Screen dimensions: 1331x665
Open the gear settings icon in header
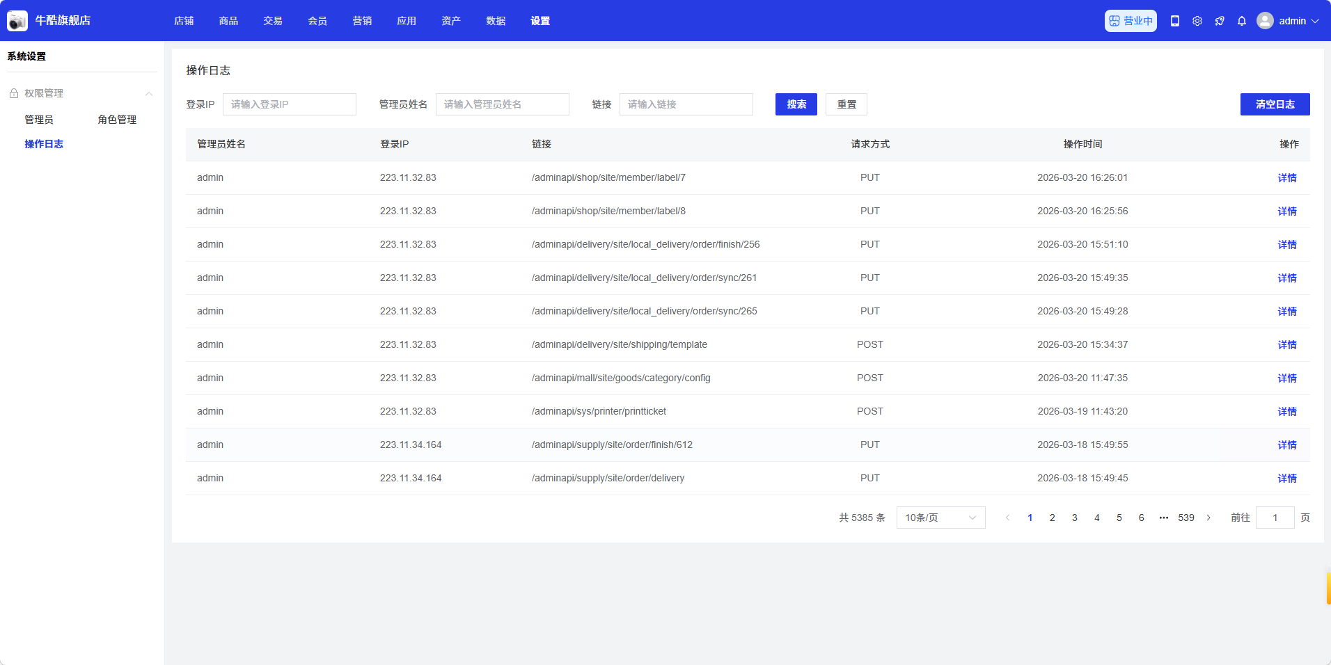click(1197, 21)
